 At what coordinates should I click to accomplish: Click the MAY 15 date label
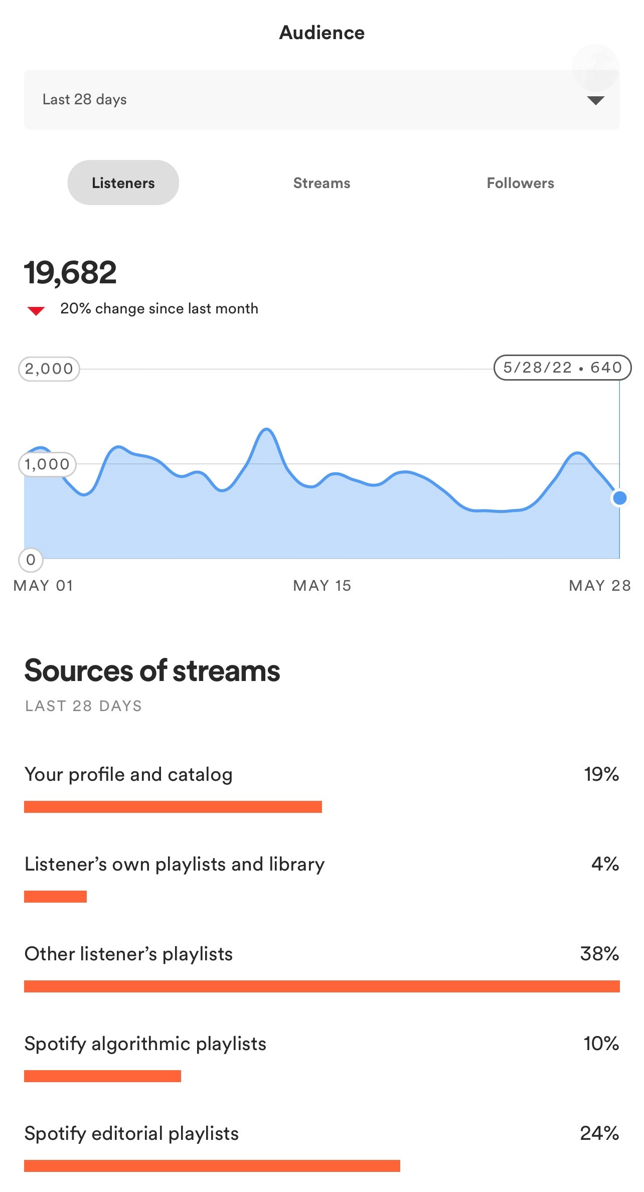(x=322, y=585)
